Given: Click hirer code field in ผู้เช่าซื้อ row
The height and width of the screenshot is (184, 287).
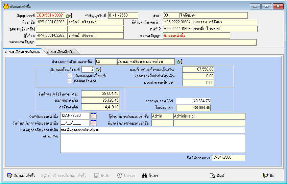Looking at the screenshot, I should [x=52, y=22].
